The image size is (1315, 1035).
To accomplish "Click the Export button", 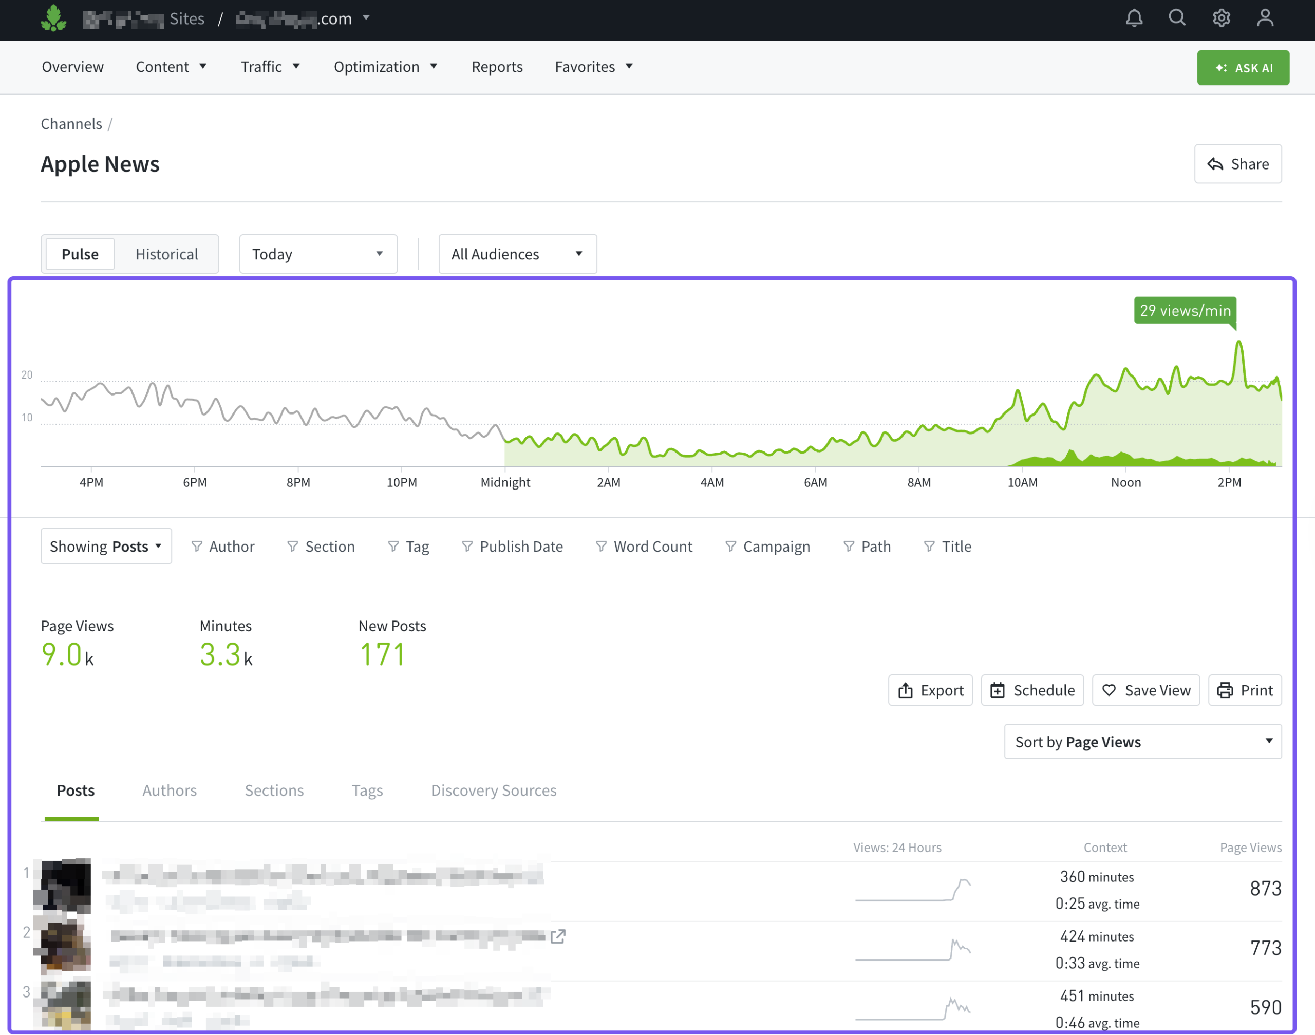I will point(930,690).
